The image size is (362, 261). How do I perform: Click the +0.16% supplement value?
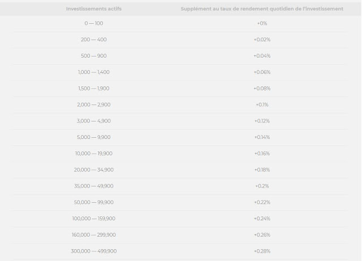click(x=262, y=153)
